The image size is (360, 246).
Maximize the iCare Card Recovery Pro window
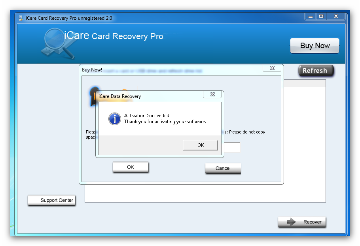321,17
